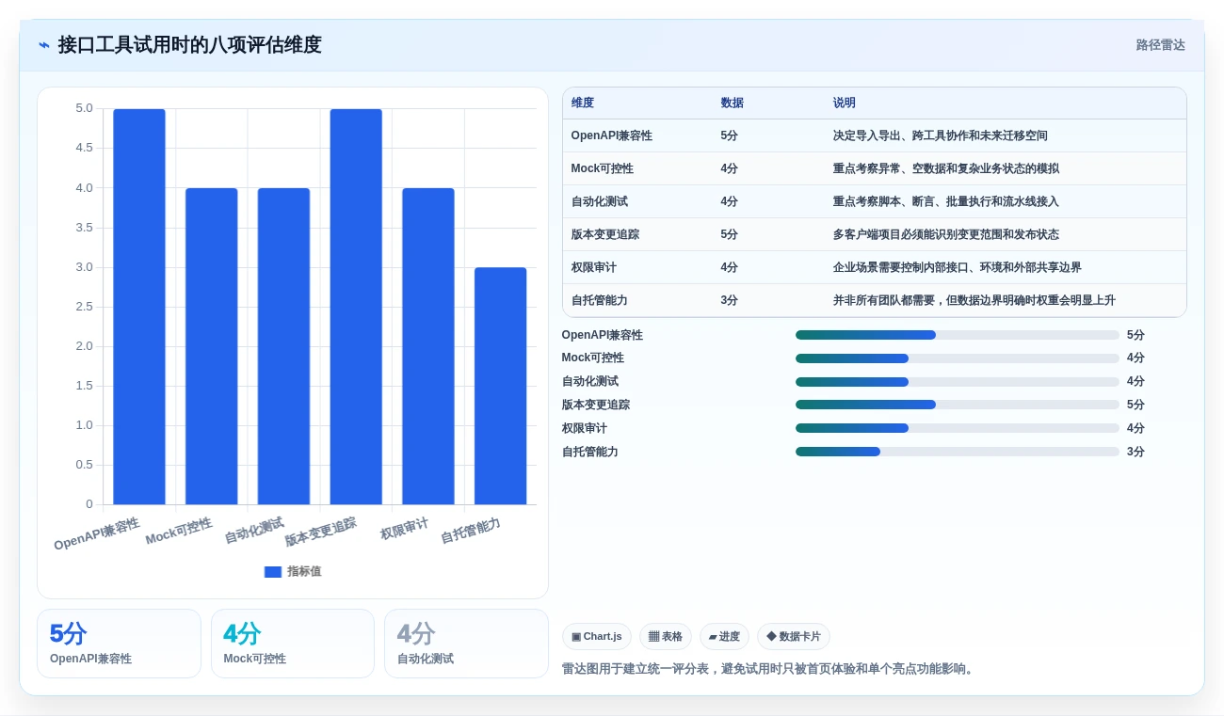Image resolution: width=1224 pixels, height=716 pixels.
Task: Click 自托管能力 progress bar
Action: (958, 452)
